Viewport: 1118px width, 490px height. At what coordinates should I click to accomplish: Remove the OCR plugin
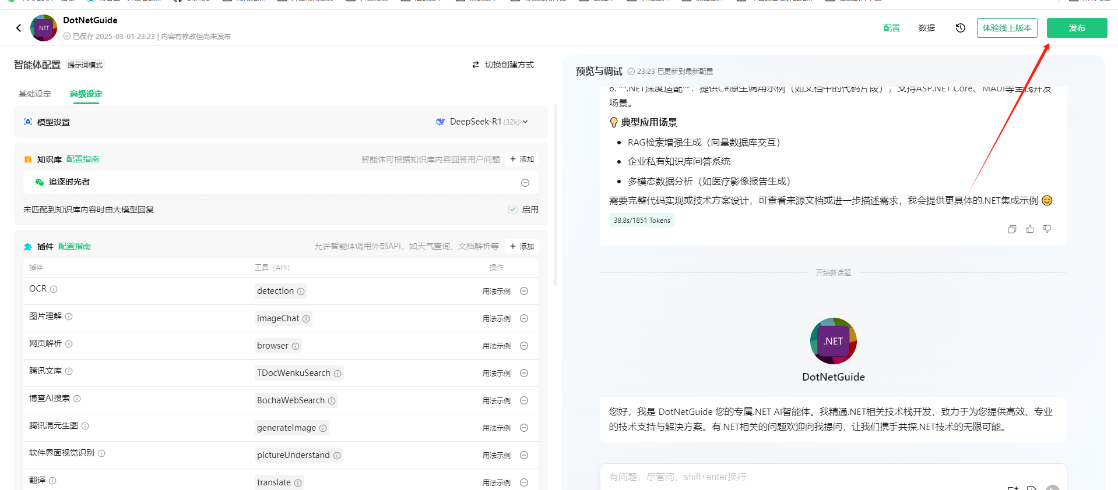pos(524,291)
